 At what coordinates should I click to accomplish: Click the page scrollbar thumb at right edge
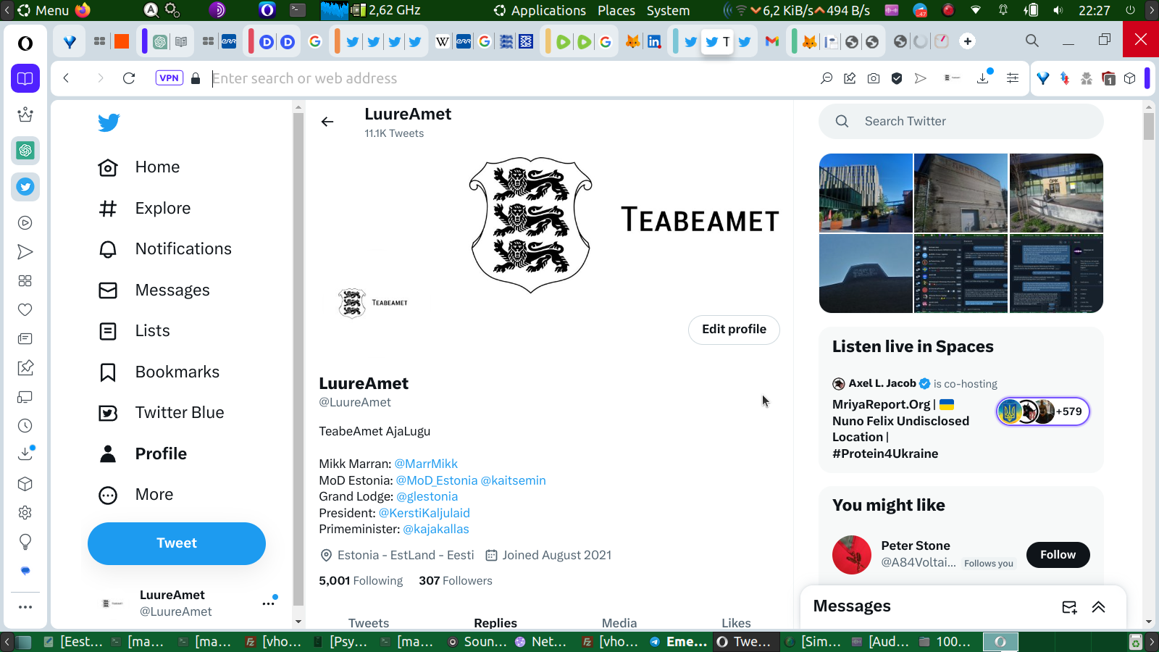1149,126
